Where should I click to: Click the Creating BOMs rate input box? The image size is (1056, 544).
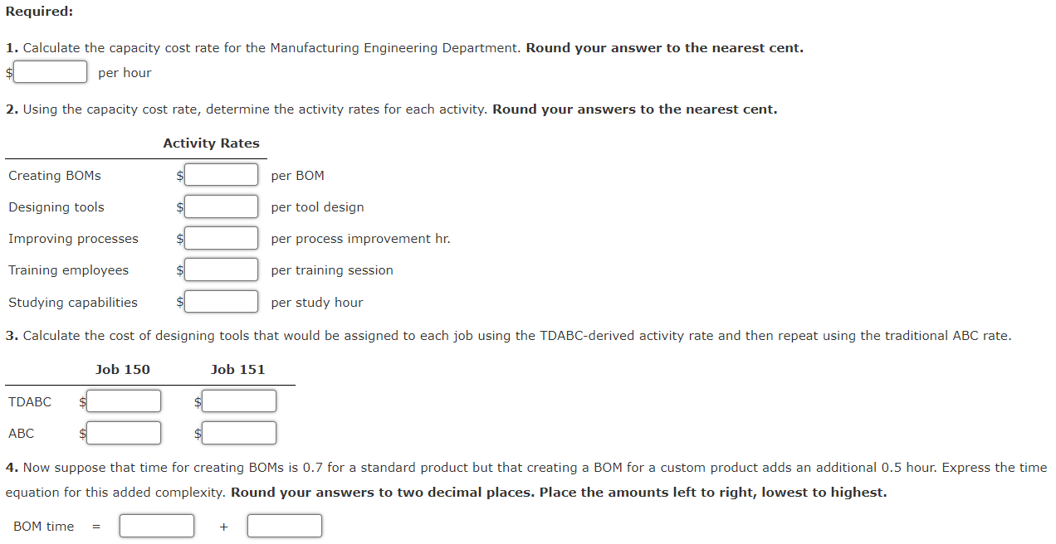click(x=221, y=174)
